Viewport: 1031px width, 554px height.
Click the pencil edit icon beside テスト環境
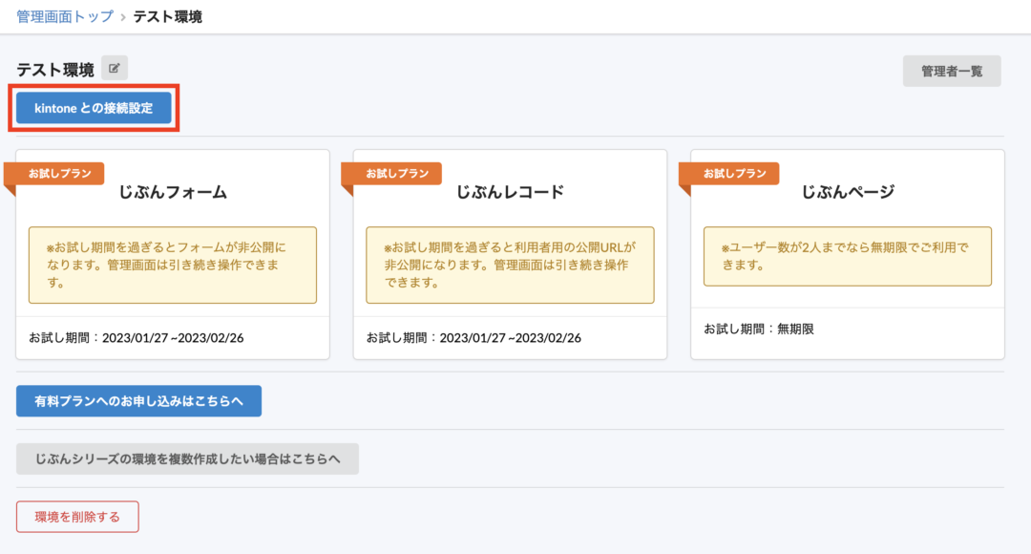click(x=115, y=67)
